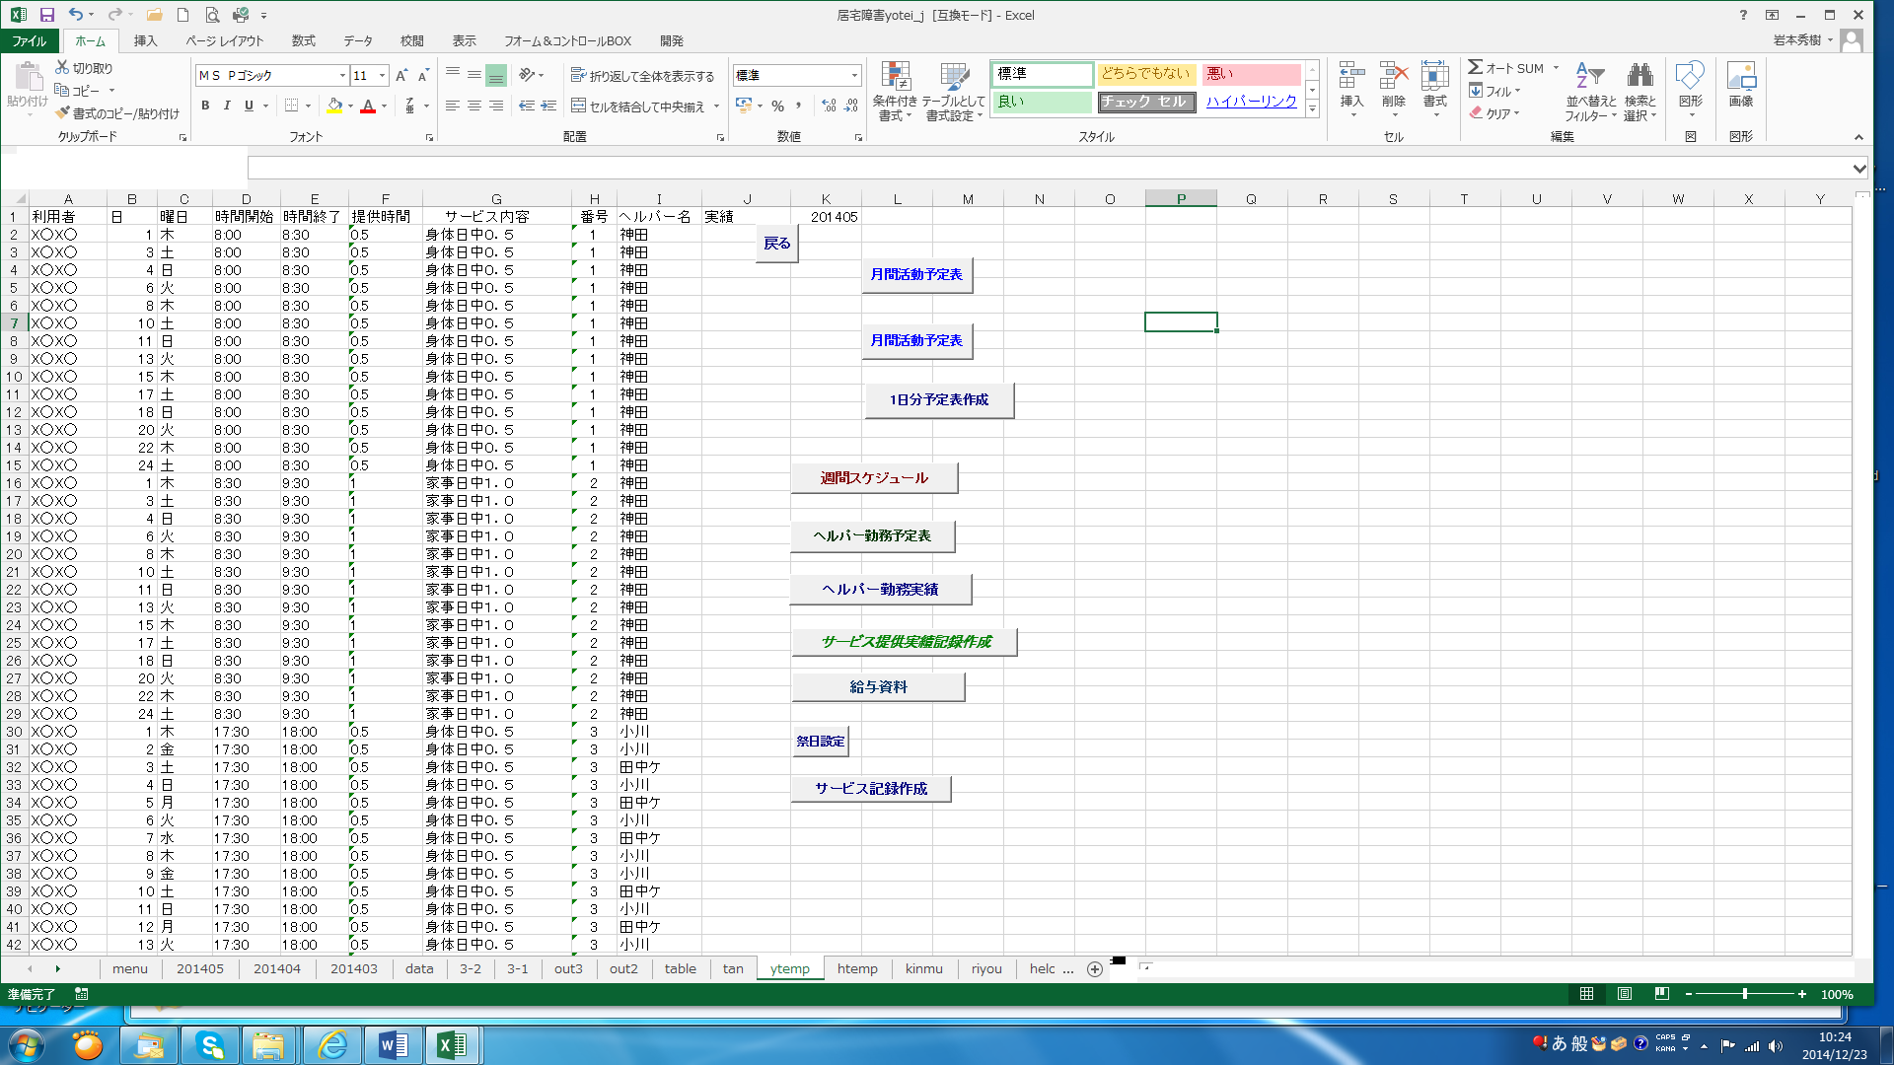This screenshot has height=1065, width=1894.
Task: Switch to the htemp worksheet tab
Action: (857, 969)
